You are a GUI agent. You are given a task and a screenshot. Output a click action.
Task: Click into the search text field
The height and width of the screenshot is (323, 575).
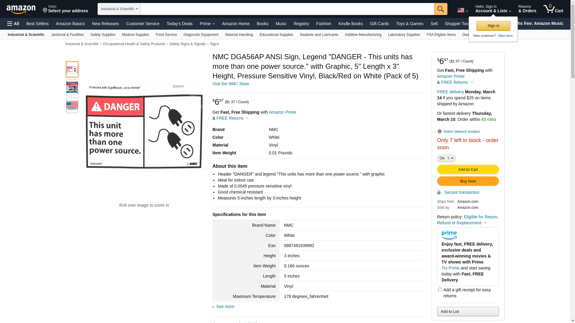pos(287,9)
